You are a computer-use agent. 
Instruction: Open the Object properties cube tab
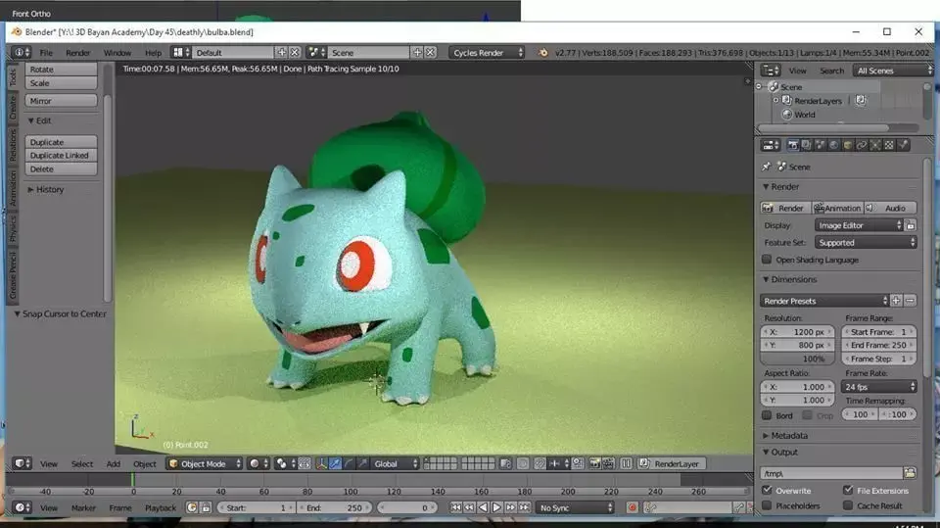pos(848,145)
